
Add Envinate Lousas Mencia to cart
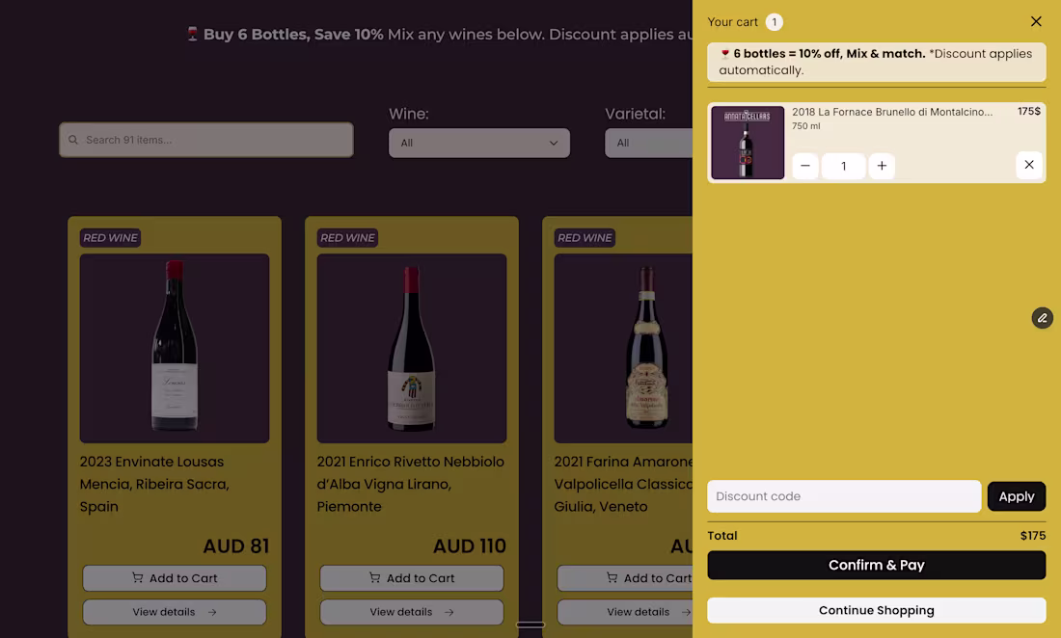pos(175,578)
